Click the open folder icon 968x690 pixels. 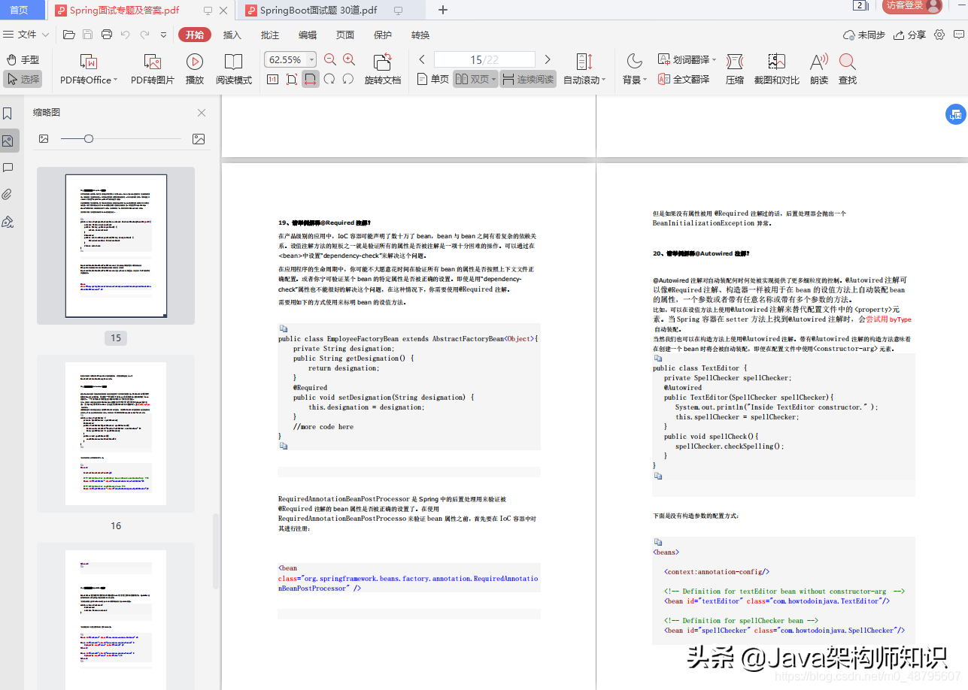point(69,35)
